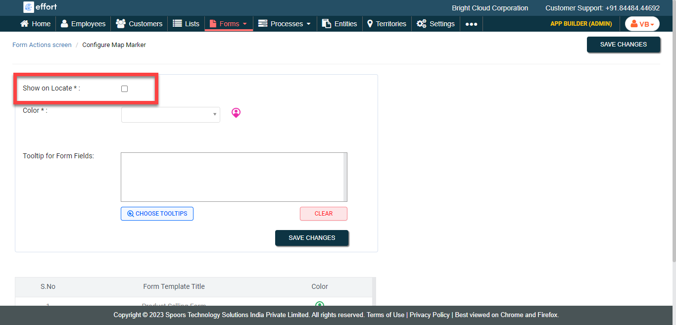Open Employees from the navigation bar
The image size is (676, 325).
83,24
